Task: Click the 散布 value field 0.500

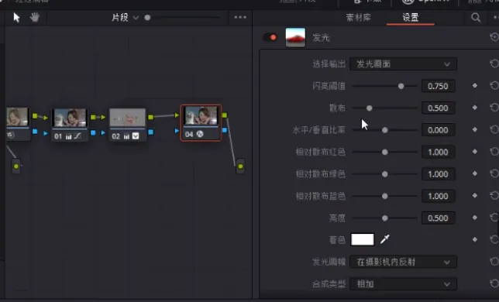Action: point(438,108)
